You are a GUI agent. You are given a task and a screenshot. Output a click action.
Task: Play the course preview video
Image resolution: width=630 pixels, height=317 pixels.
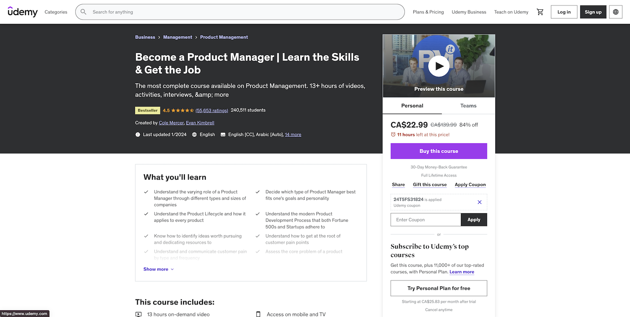click(439, 66)
